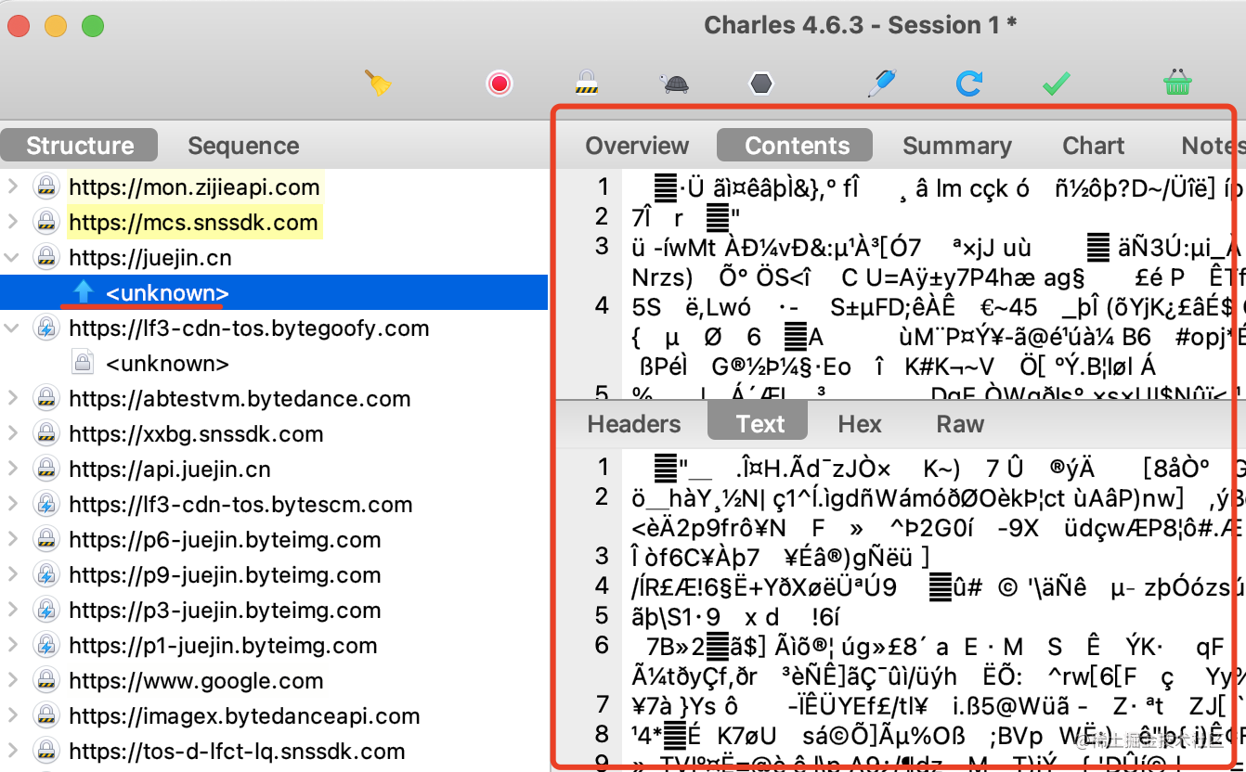The image size is (1246, 772).
Task: Expand the https://lf3-cdn-tos.bytescm.com node
Action: point(13,504)
